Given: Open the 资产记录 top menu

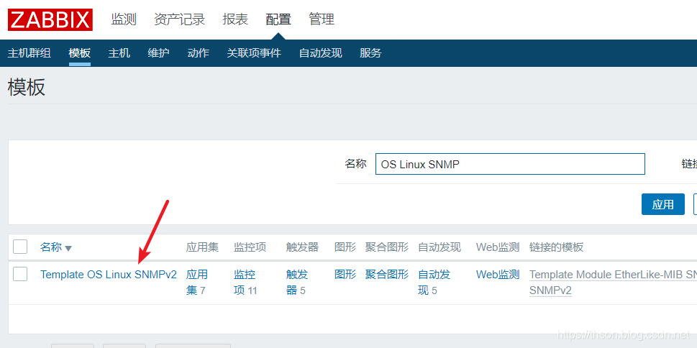Looking at the screenshot, I should coord(180,19).
